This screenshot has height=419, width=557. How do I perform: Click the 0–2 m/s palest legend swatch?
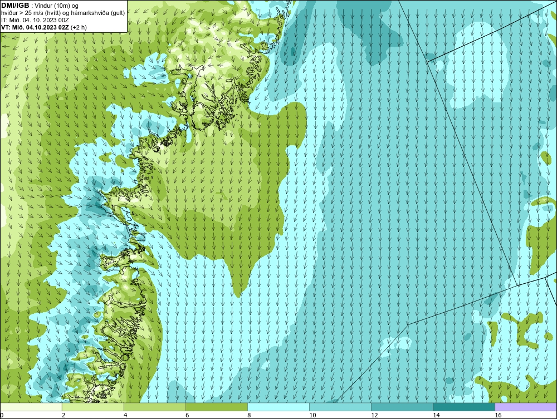coord(31,407)
